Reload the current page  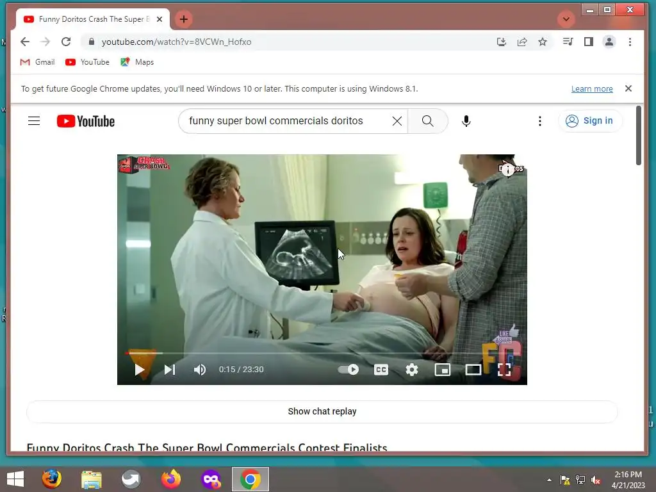(66, 42)
